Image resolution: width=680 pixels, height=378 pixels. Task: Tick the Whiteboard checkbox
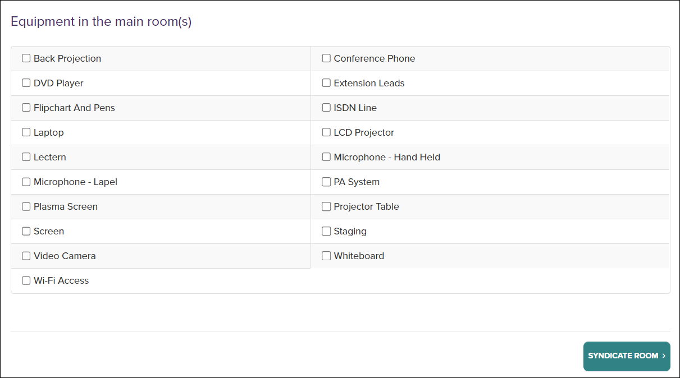[326, 255]
